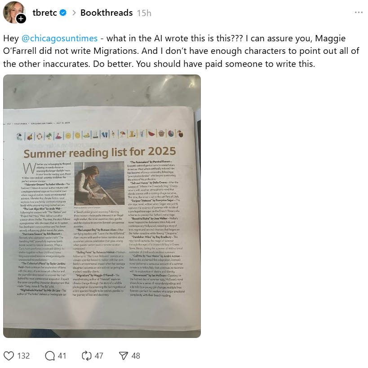Click the blue verified badge
368x368 pixels.
tap(63, 13)
